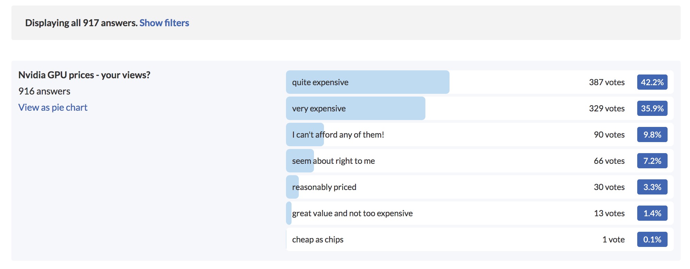Click the I can't afford any bar
The image size is (690, 269).
click(305, 134)
